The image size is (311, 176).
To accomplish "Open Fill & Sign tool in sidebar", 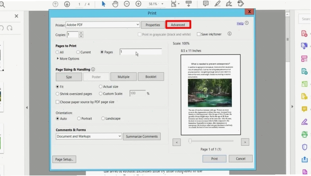I will 305,122.
